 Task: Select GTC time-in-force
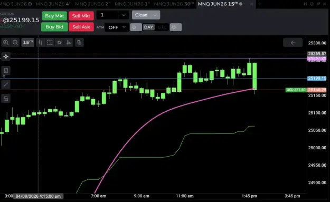click(x=162, y=27)
